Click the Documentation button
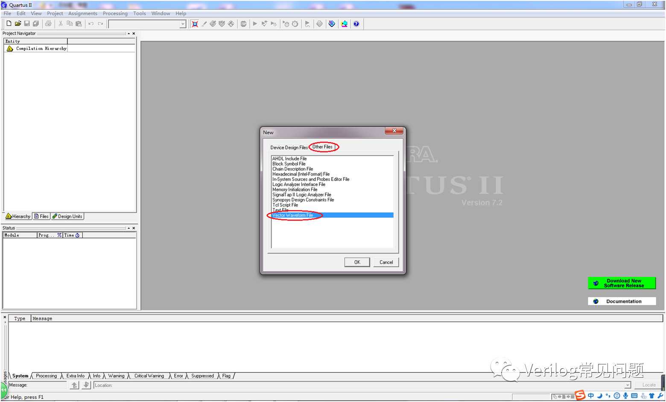The image size is (666, 402). 622,301
